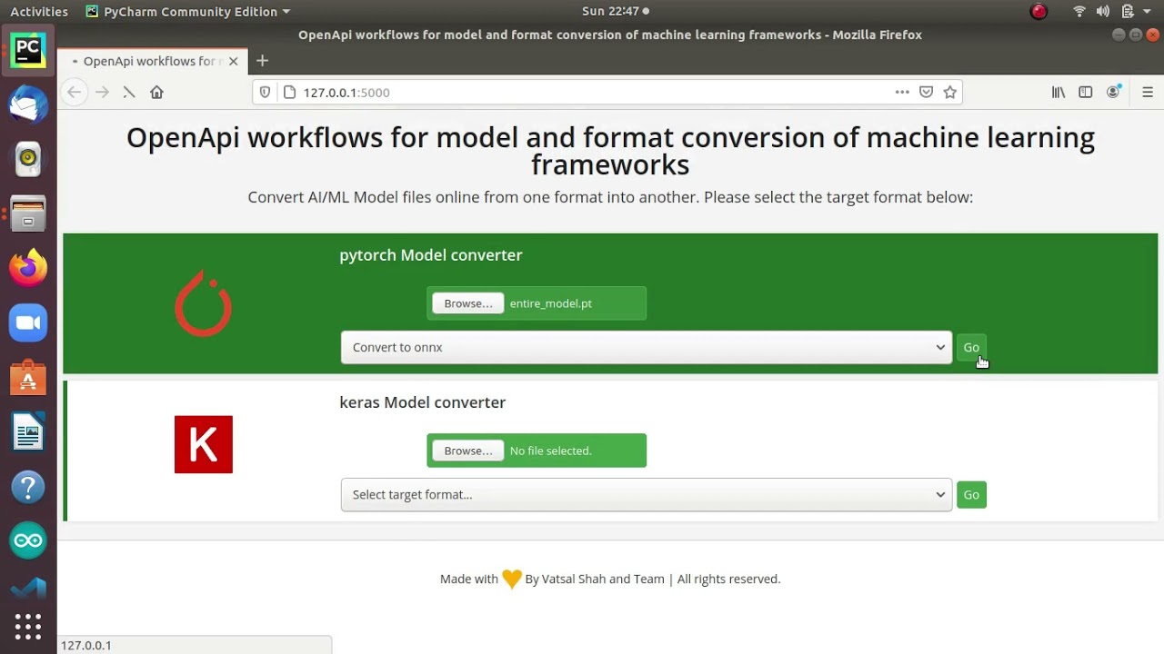The image size is (1164, 654).
Task: Open page actions three-dot menu
Action: click(x=902, y=92)
